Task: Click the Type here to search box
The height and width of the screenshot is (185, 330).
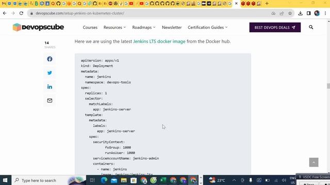Action: [49, 180]
